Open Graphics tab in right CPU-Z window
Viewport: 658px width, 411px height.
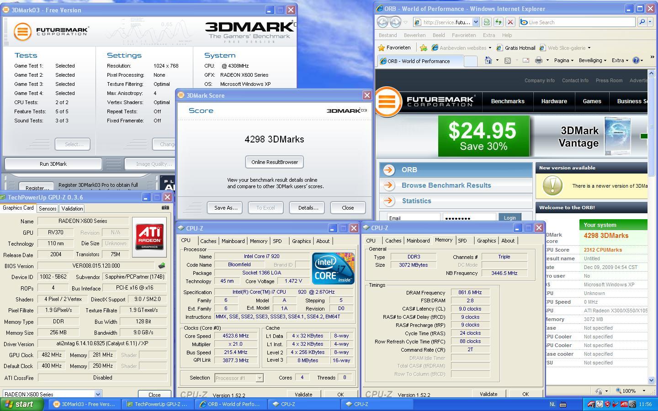[486, 241]
